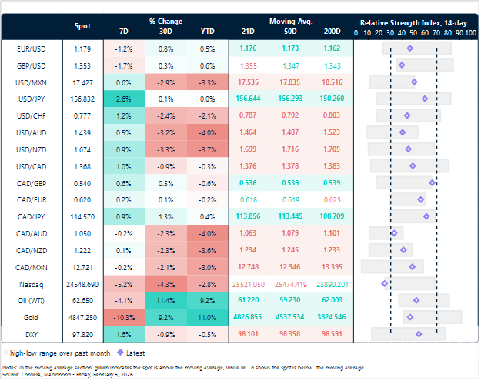The image size is (481, 381).
Task: Click the gray high-low range legend swatch
Action: click(x=5, y=353)
